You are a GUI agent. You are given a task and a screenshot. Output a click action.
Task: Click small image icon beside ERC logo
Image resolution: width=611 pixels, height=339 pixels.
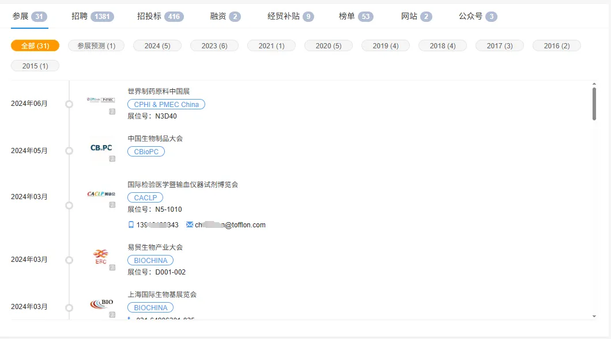(112, 268)
